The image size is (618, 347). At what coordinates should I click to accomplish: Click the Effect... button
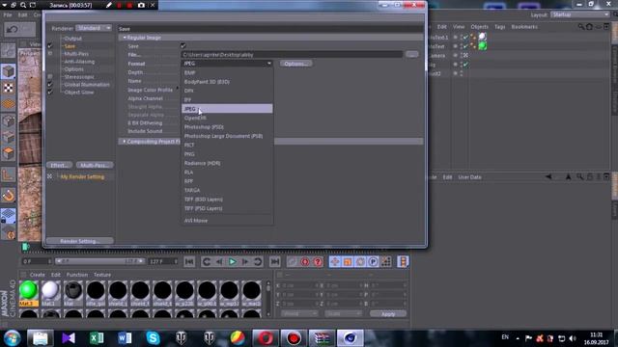point(60,165)
